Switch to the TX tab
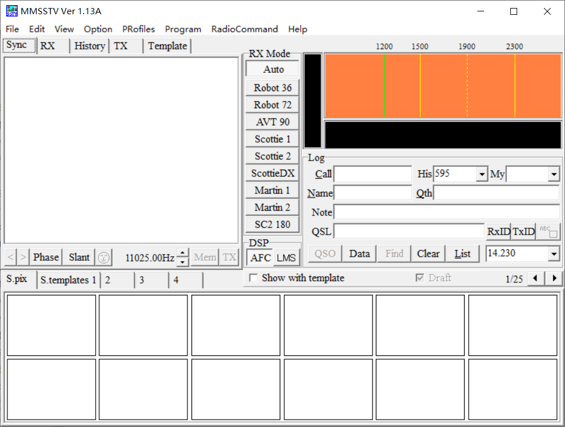565x427 pixels. pos(126,46)
